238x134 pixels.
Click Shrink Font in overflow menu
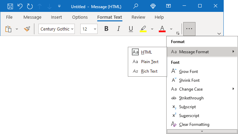click(x=202, y=80)
